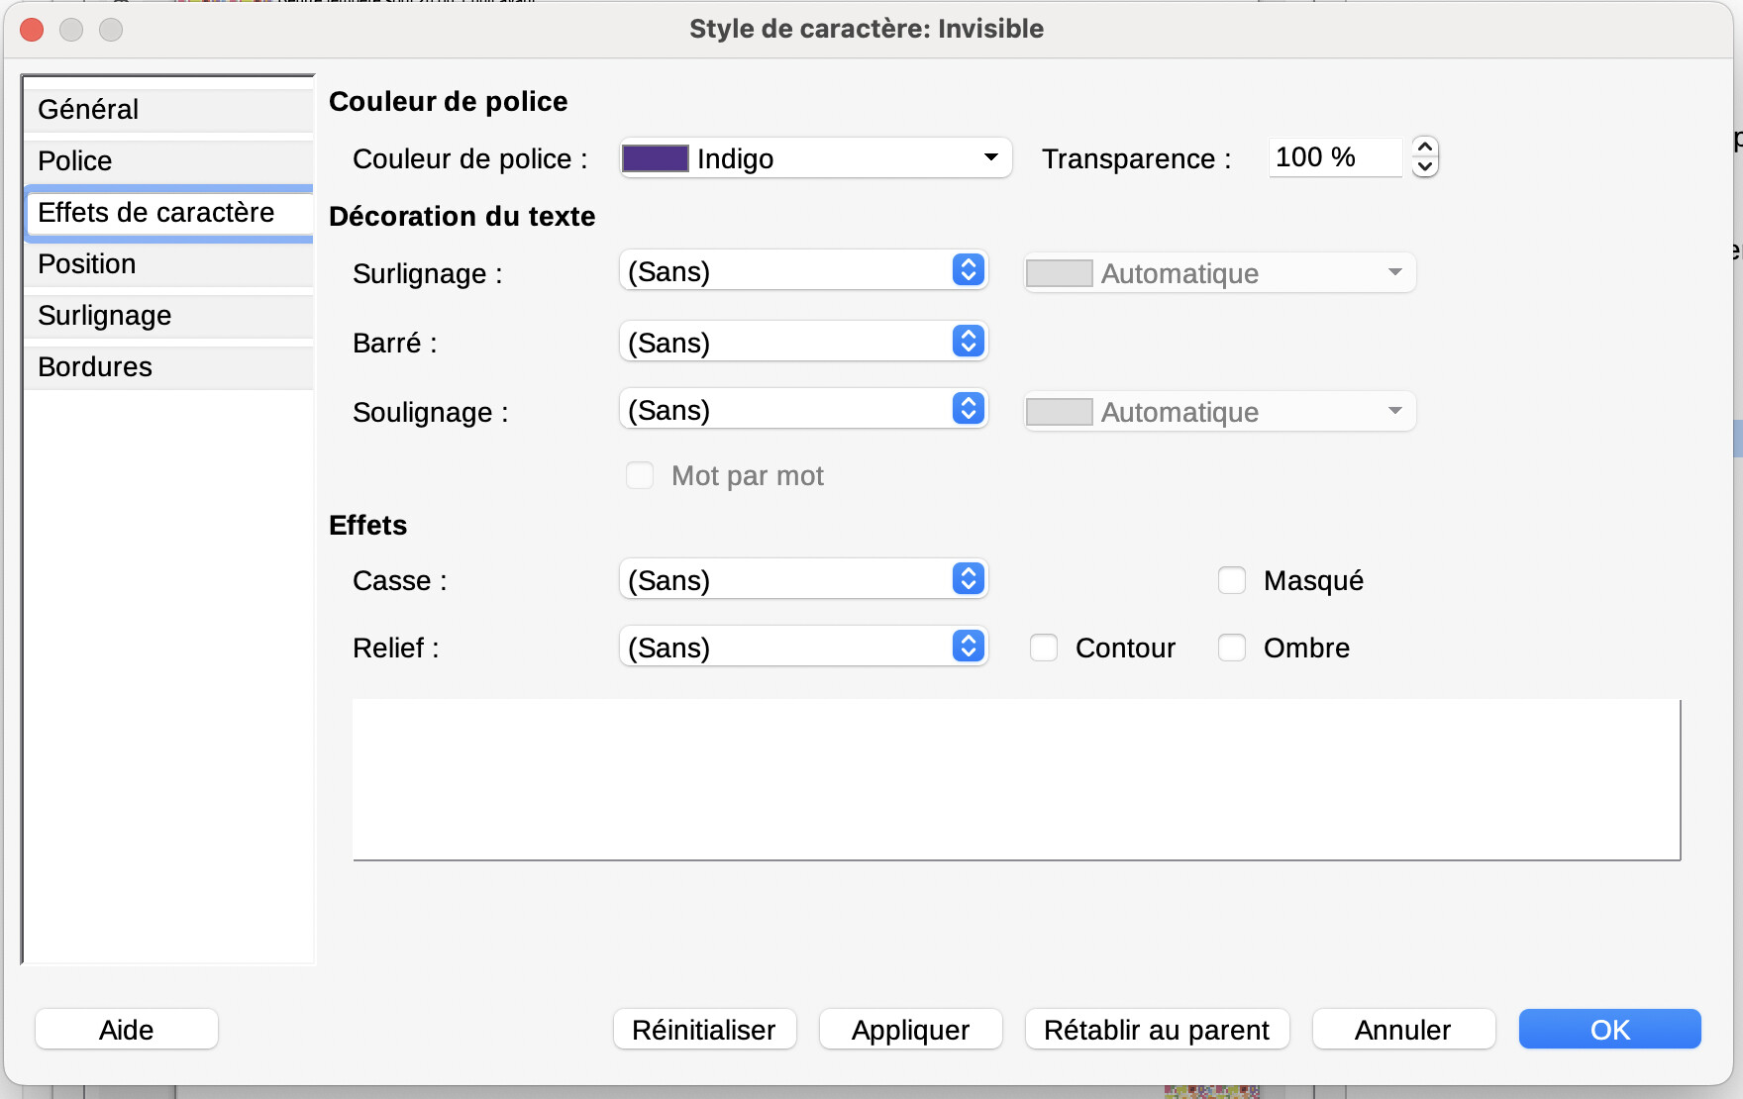Open the Bordures tab

coord(94,366)
